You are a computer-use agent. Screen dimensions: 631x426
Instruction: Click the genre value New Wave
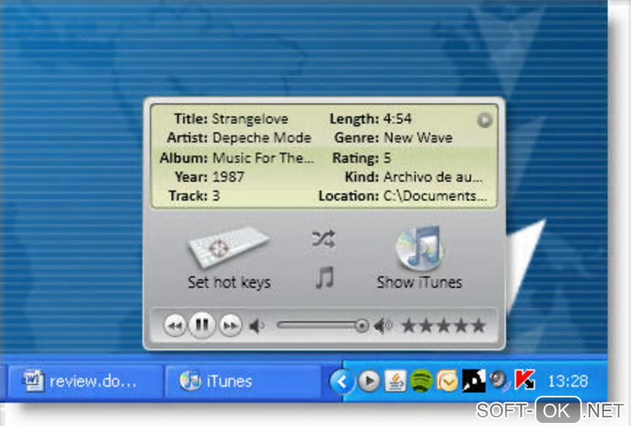point(418,138)
